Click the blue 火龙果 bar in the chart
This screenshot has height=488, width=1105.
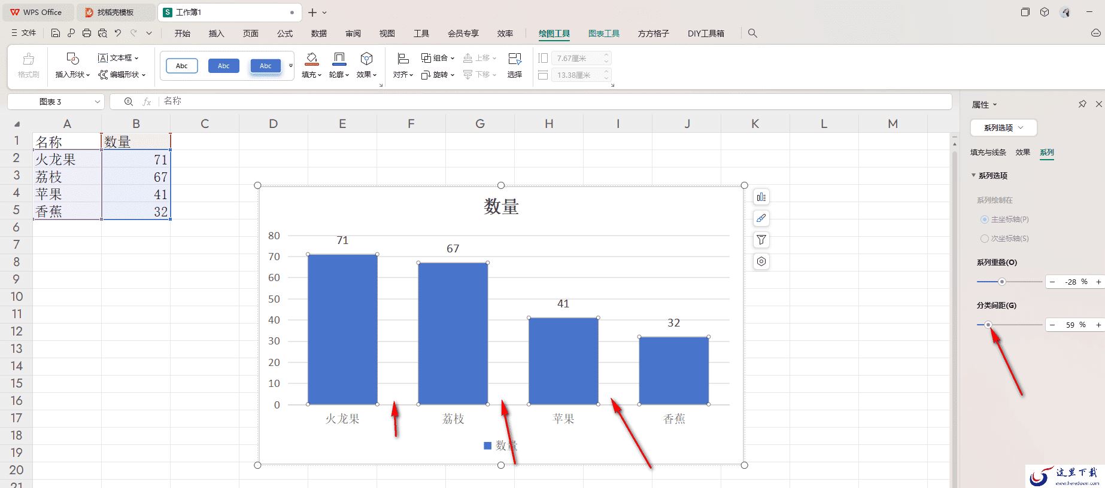tap(342, 330)
